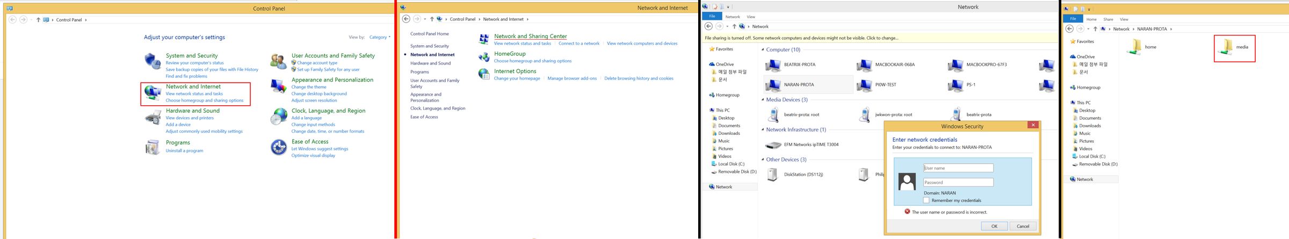
Task: Click the Ease of Access icon
Action: point(278,147)
